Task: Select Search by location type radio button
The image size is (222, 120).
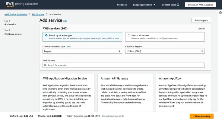Action: (46, 35)
